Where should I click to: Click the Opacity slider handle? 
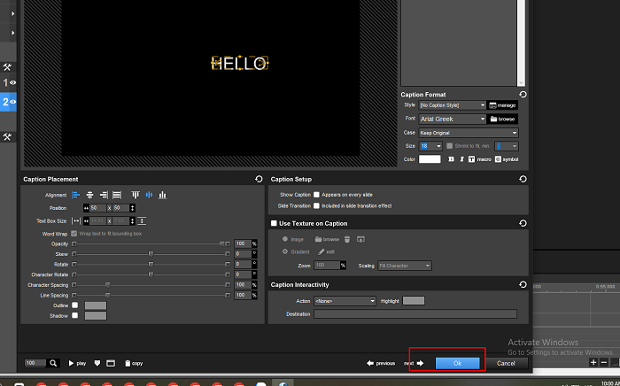point(221,243)
